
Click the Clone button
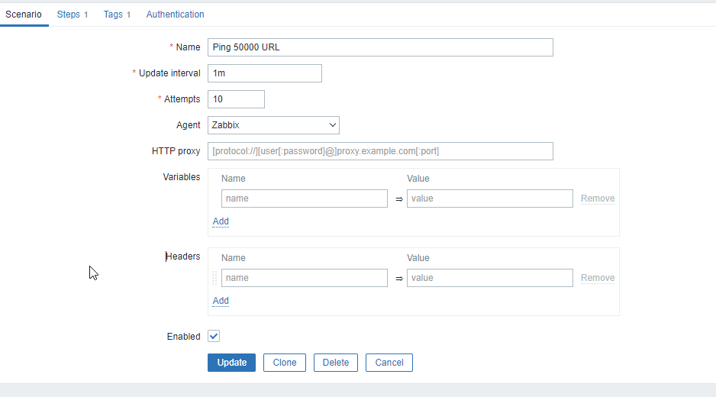click(285, 363)
